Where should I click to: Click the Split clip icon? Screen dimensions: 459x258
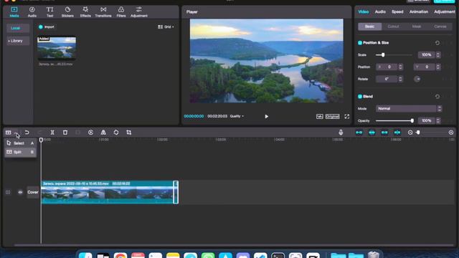pos(52,133)
